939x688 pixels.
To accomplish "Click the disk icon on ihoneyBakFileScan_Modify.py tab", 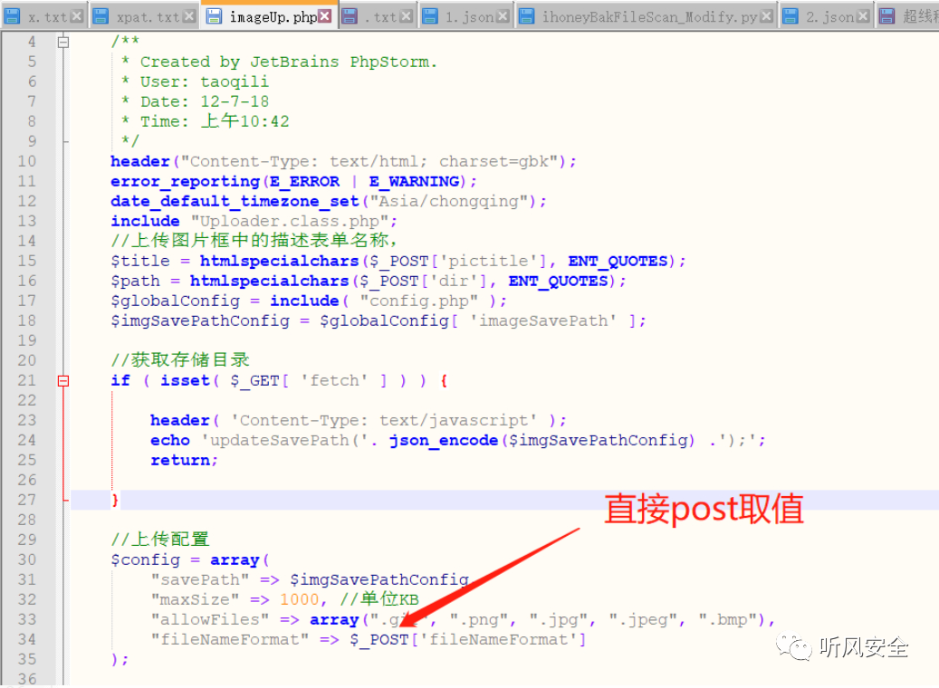I will point(526,17).
